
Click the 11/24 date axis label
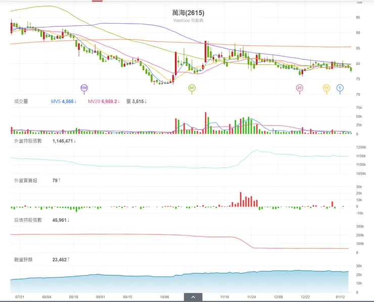pyautogui.click(x=251, y=297)
